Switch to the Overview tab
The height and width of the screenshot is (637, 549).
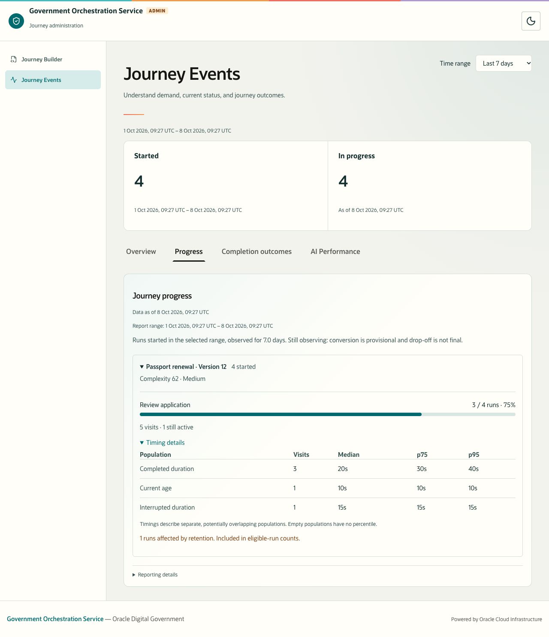point(141,251)
